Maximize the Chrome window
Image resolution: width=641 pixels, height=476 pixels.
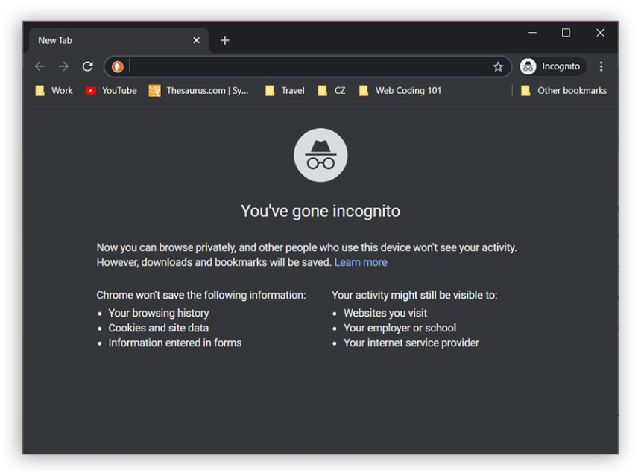pos(566,33)
